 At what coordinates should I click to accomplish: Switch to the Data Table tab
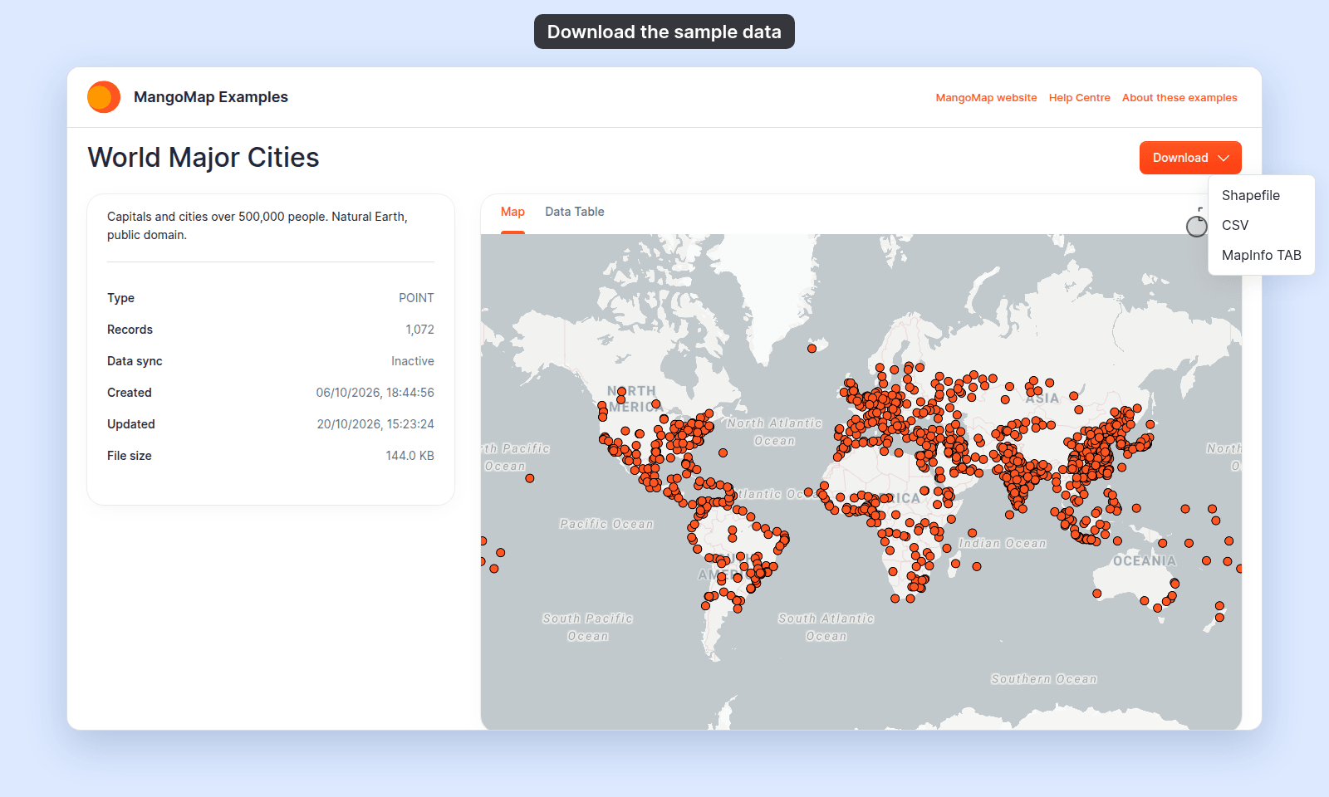coord(575,212)
